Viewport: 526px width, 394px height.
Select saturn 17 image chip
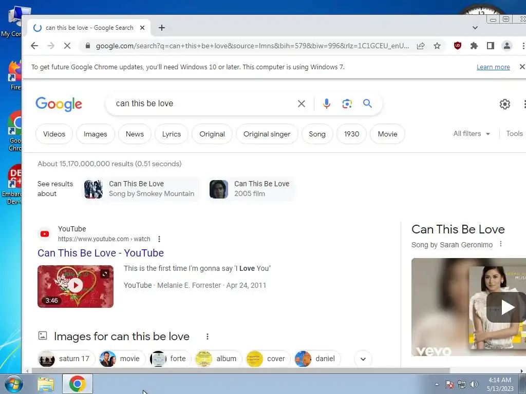(x=66, y=359)
